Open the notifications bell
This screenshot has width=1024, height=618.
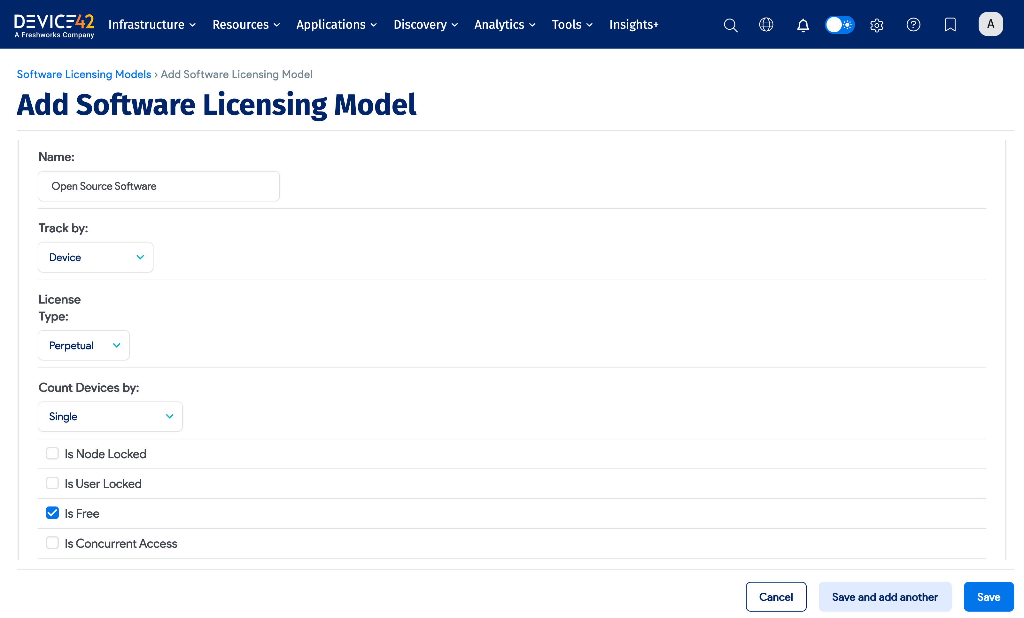803,25
